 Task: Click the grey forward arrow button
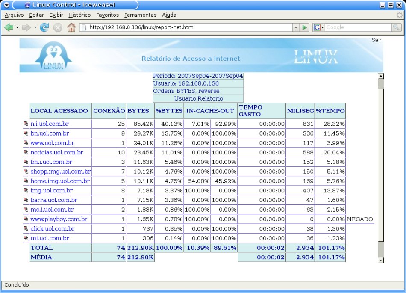pos(26,27)
